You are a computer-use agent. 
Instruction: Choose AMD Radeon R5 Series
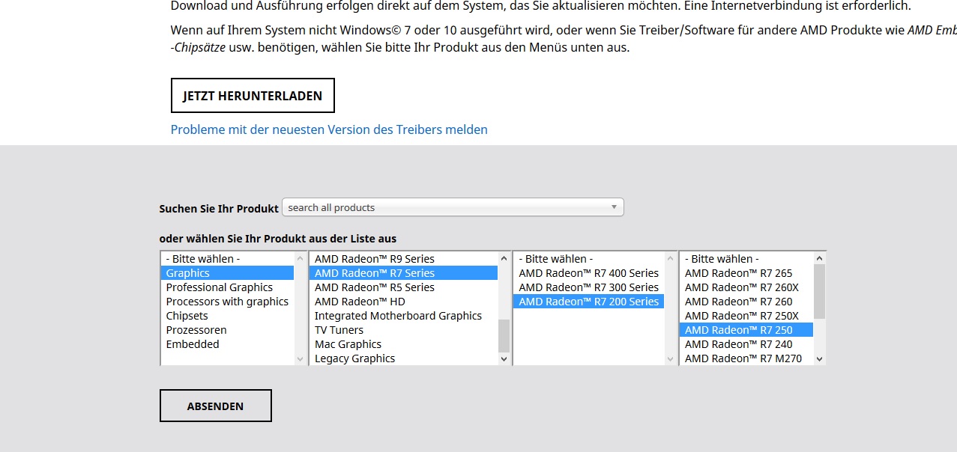[404, 287]
